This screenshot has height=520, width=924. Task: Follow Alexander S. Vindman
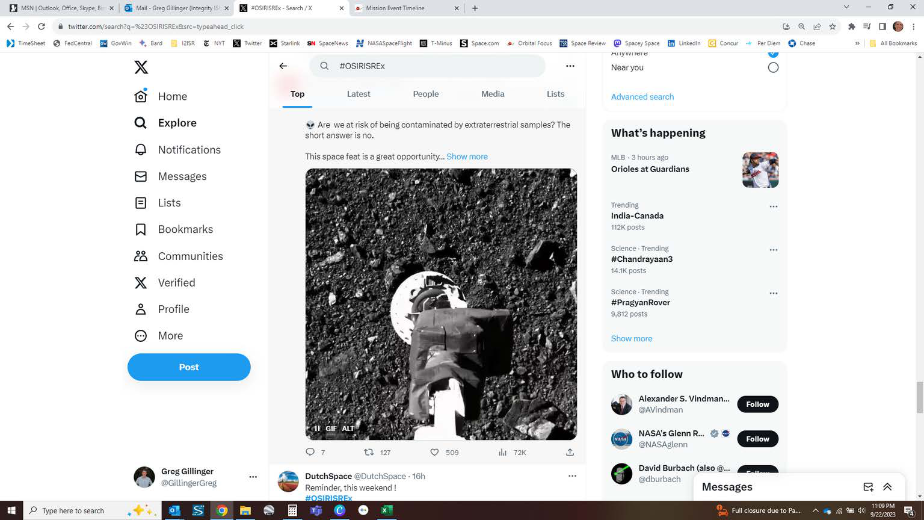click(x=758, y=404)
